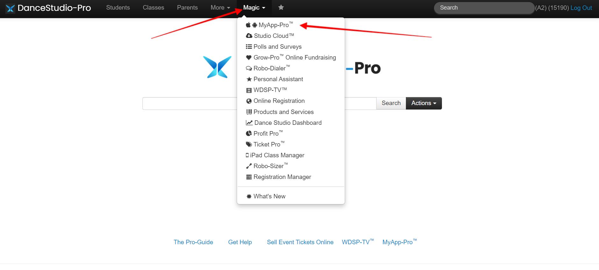The width and height of the screenshot is (599, 270).
Task: Click the DanceStudio-Pro butterfly logo icon in navbar
Action: pyautogui.click(x=10, y=8)
